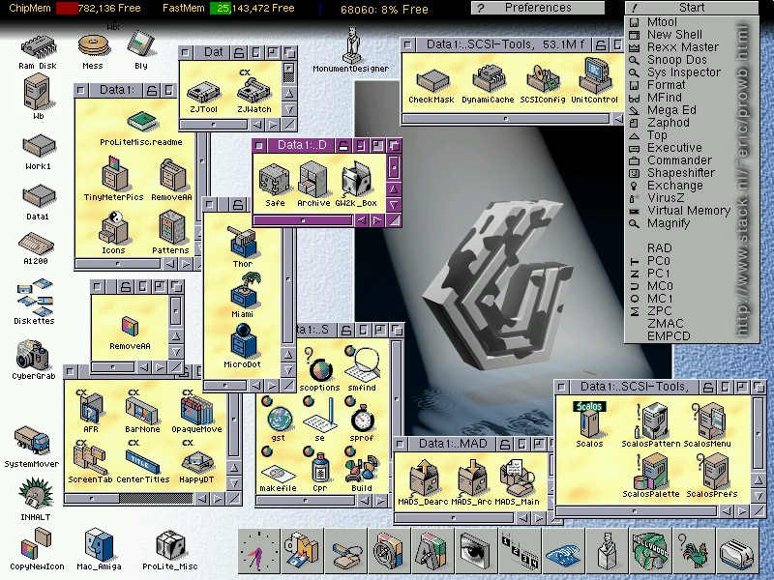The height and width of the screenshot is (580, 774).
Task: Click the green FastMem usage gauge
Action: pos(223,9)
